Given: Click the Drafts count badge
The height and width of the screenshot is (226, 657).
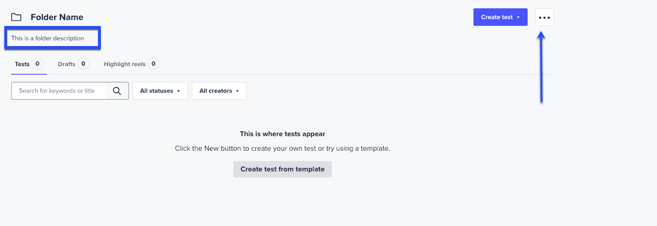Looking at the screenshot, I should tap(83, 64).
